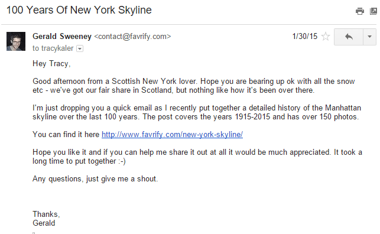Click the 'Thanks, Gerald' signature
Viewport: 380px width, 234px height.
[46, 219]
